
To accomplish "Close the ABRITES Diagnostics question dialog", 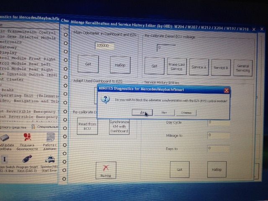I will 227,90.
